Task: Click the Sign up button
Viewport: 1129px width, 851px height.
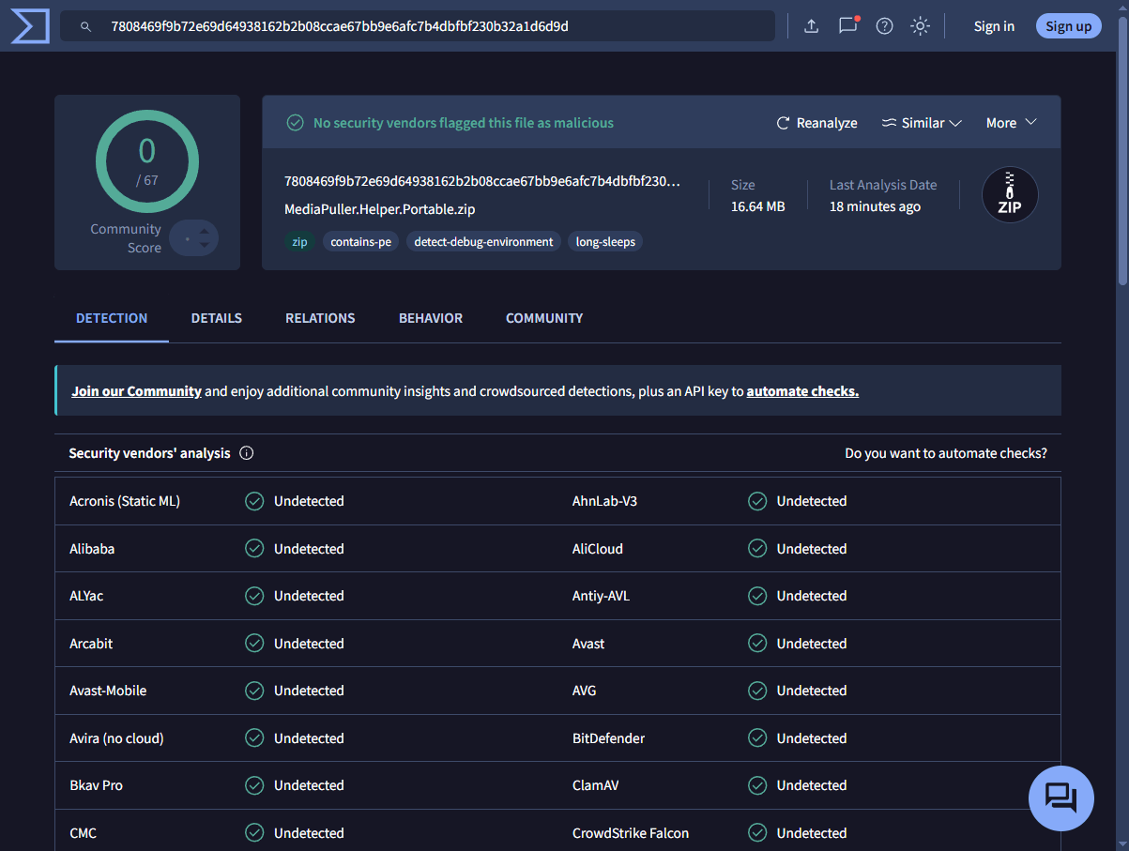Action: pyautogui.click(x=1069, y=26)
